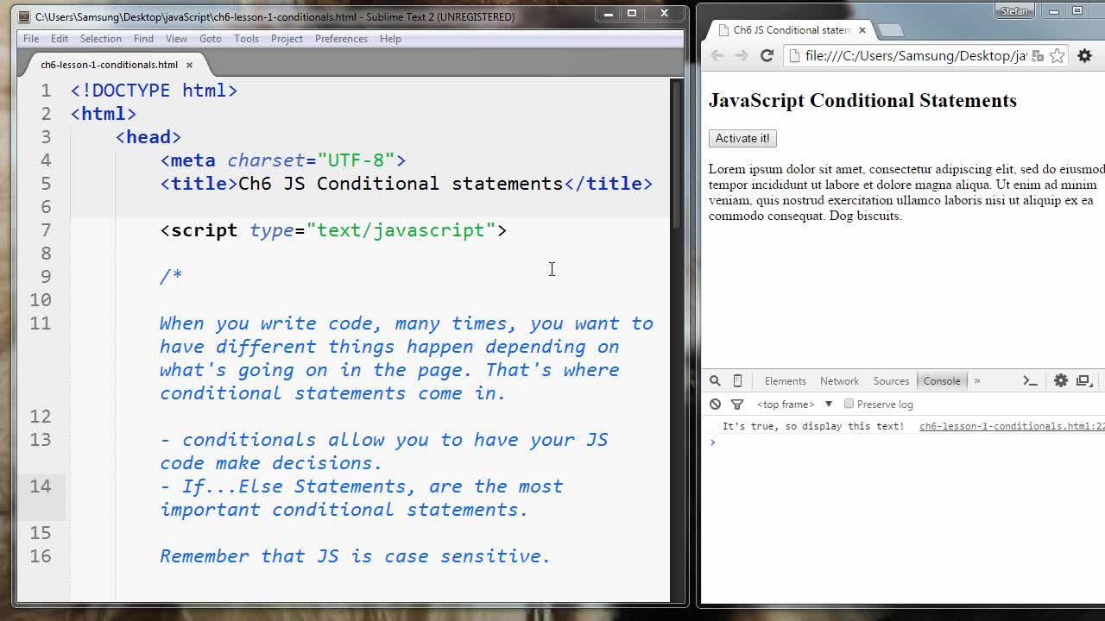Open the File menu in Sublime Text
The height and width of the screenshot is (621, 1105).
(x=31, y=39)
